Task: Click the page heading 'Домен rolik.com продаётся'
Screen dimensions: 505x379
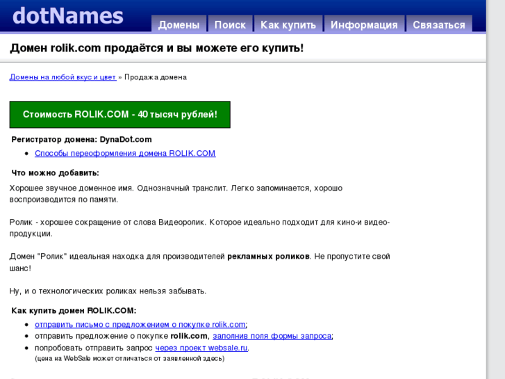Action: (x=156, y=48)
